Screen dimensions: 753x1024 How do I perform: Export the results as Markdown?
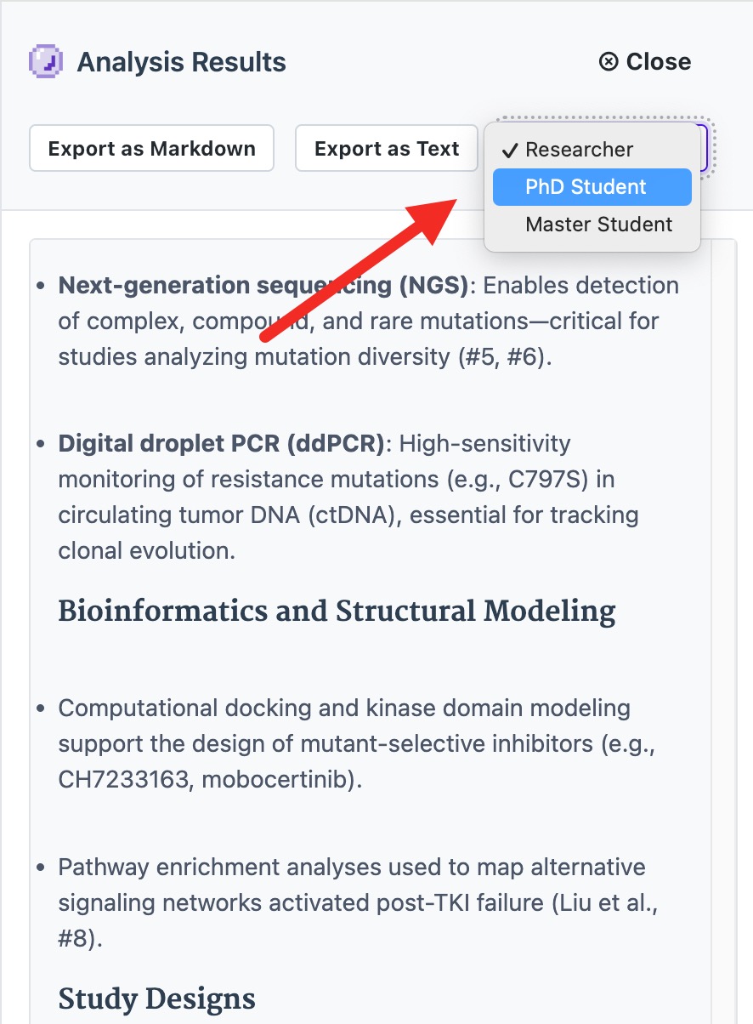point(152,149)
